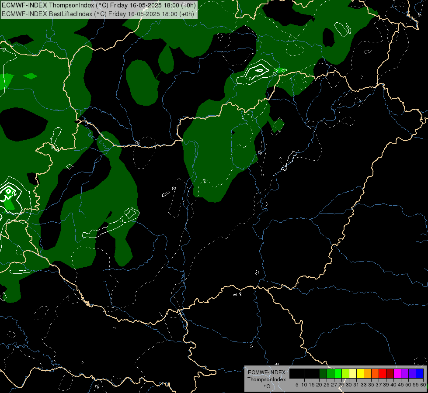Click the ThompsonIndex header line at top
This screenshot has width=428, height=393.
(98, 5)
